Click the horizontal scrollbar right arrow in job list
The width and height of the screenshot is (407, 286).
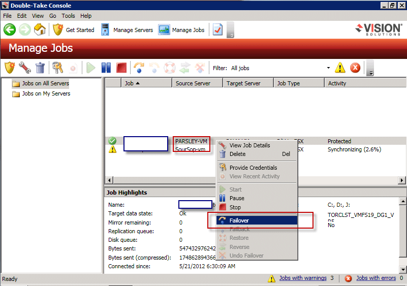pos(402,180)
